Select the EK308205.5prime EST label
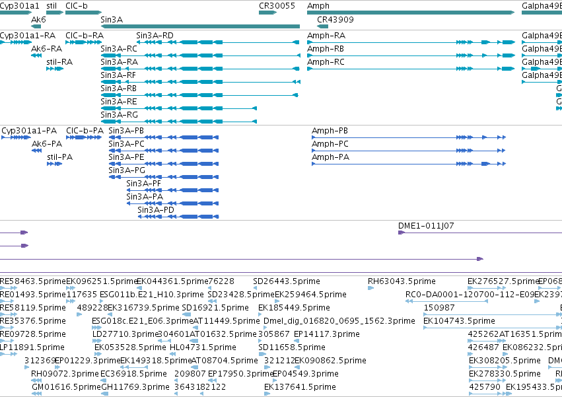562x397 pixels. [505, 361]
